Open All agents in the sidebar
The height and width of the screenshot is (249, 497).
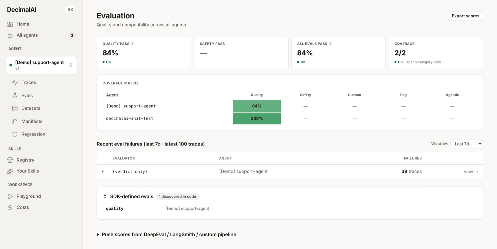click(x=41, y=35)
